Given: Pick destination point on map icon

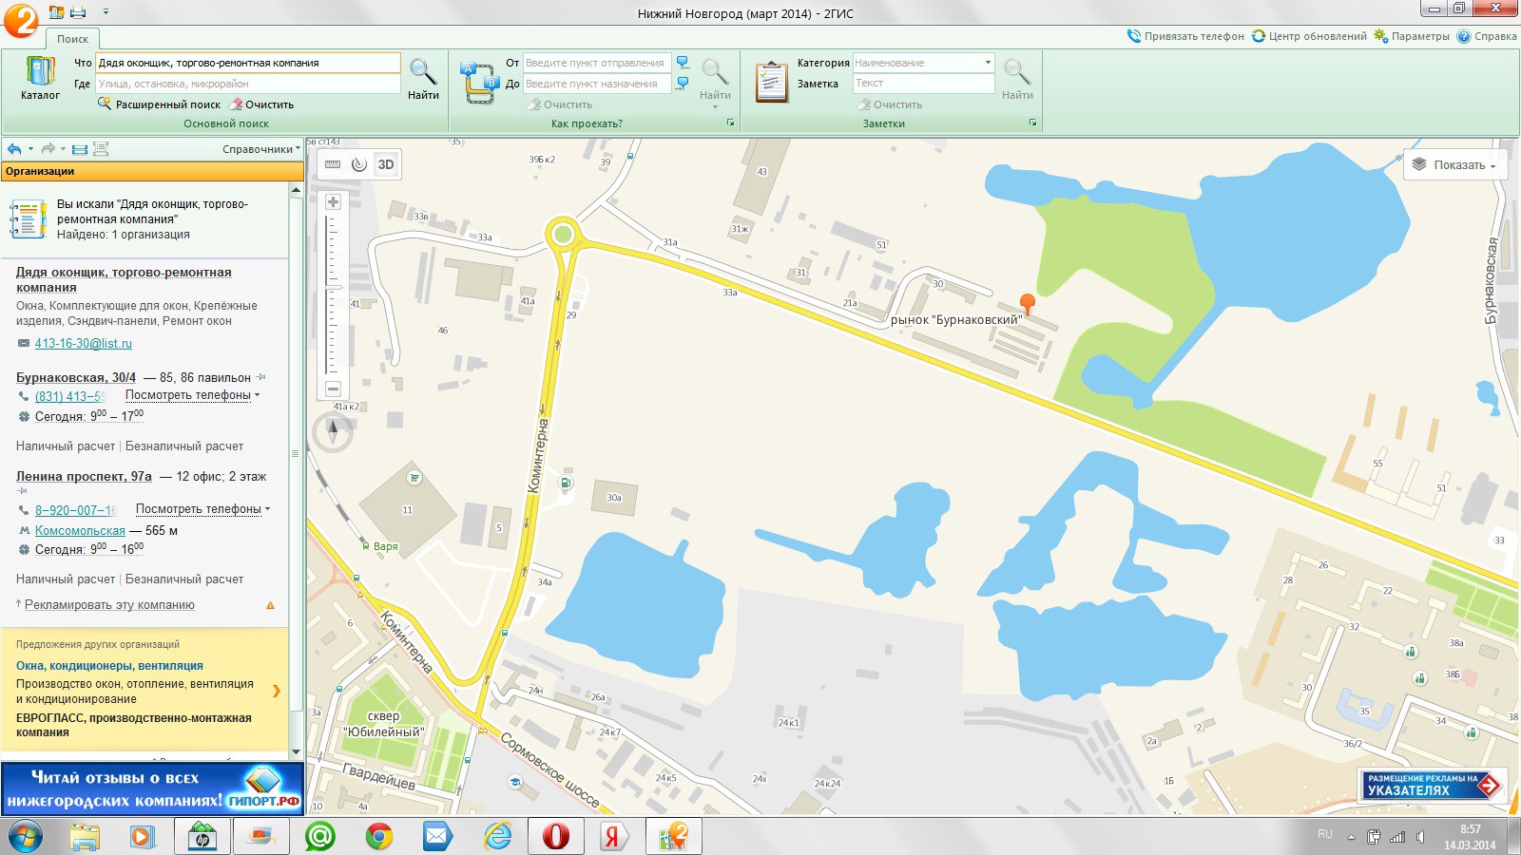Looking at the screenshot, I should (683, 84).
